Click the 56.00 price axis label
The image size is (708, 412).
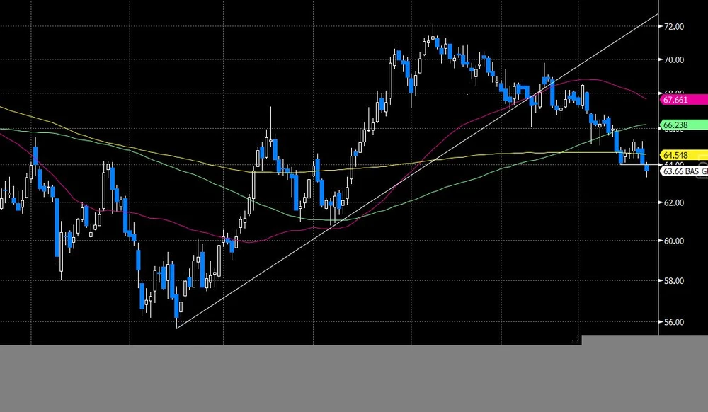click(673, 322)
